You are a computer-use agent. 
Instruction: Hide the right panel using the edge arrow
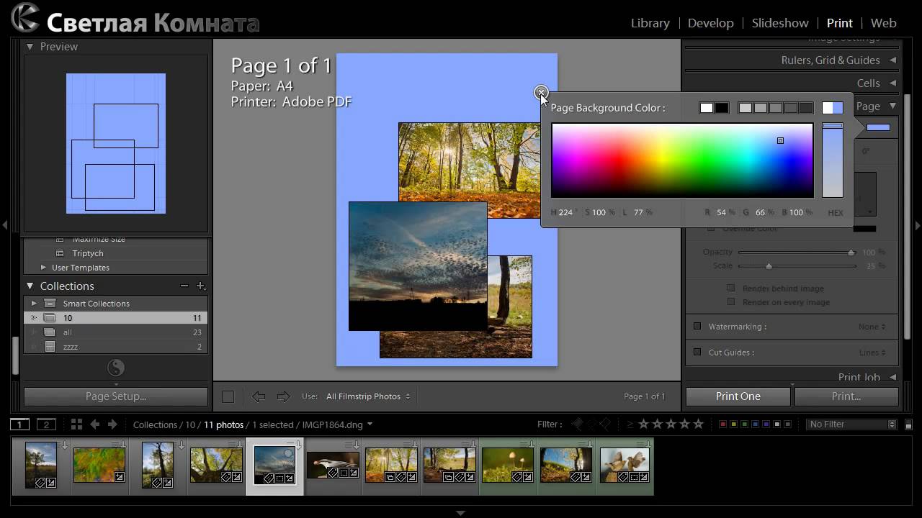point(918,225)
